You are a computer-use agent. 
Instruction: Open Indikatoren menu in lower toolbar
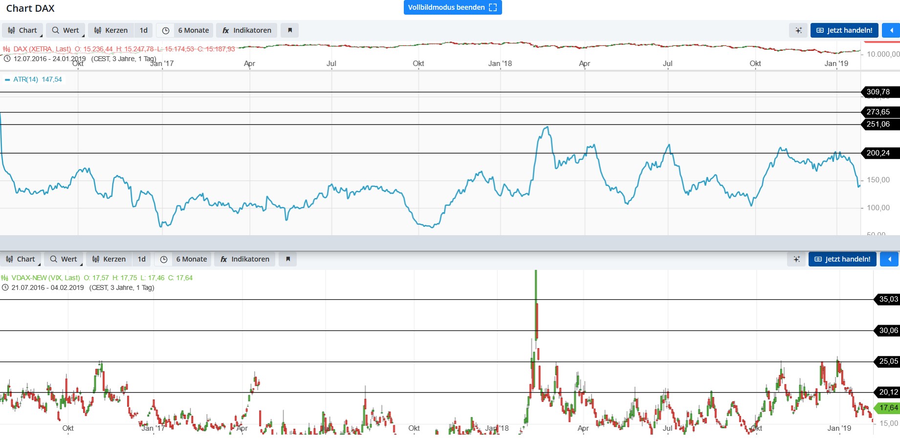click(245, 259)
